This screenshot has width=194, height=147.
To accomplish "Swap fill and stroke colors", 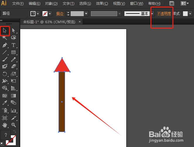I will [x=15, y=131].
